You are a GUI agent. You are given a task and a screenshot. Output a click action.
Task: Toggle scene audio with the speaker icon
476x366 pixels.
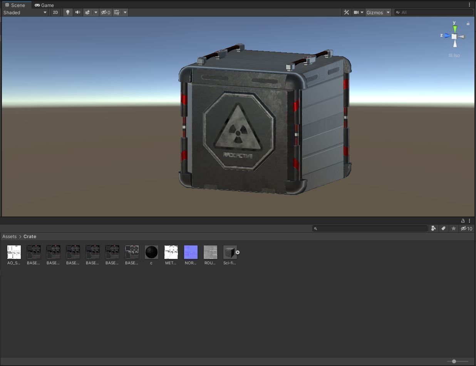pyautogui.click(x=78, y=12)
